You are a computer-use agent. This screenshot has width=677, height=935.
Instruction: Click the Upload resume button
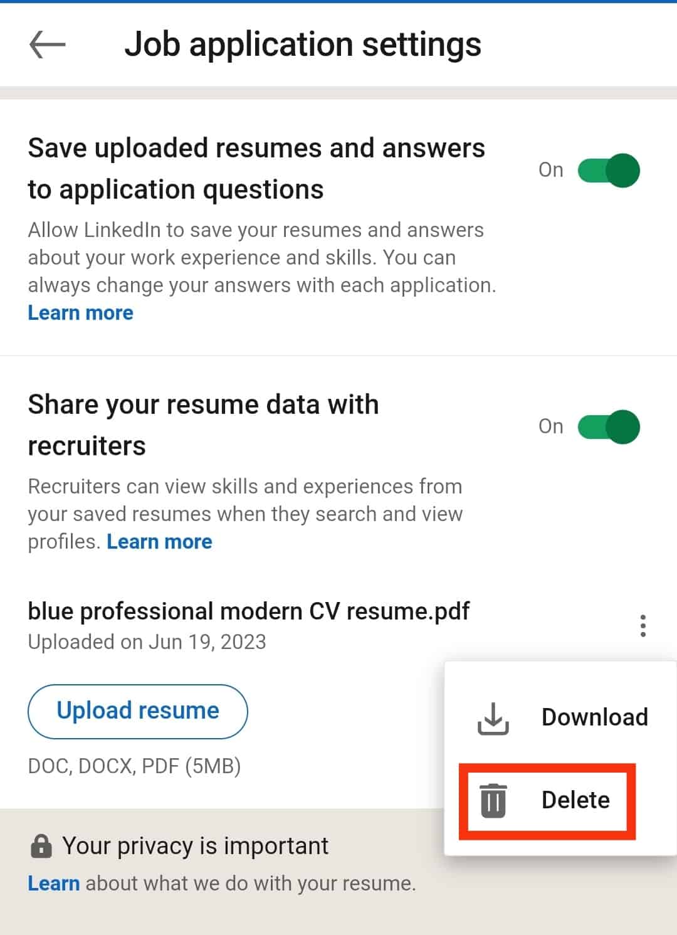point(138,711)
